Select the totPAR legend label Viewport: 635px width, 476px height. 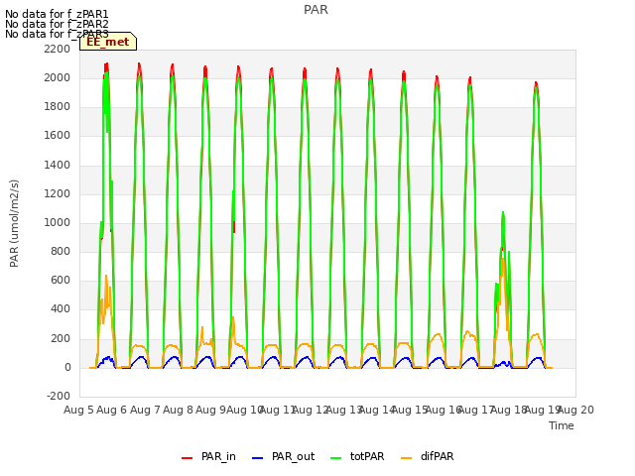click(367, 456)
